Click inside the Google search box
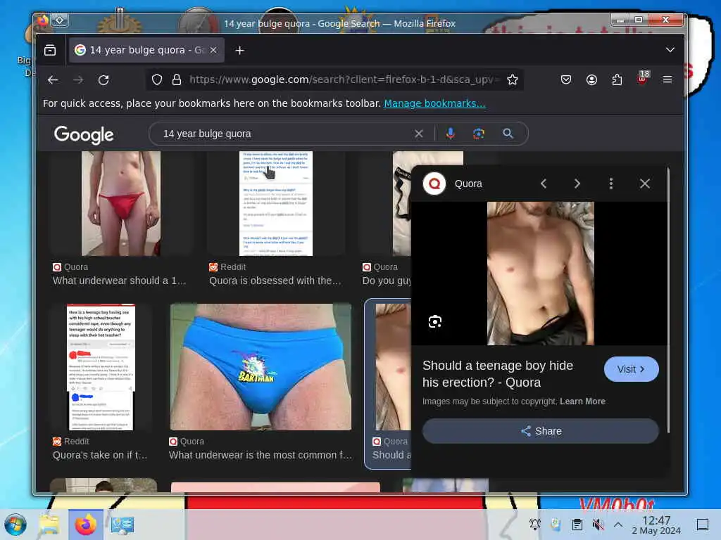This screenshot has height=540, width=721. (x=285, y=134)
